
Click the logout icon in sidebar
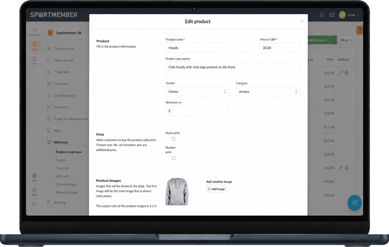click(x=34, y=204)
